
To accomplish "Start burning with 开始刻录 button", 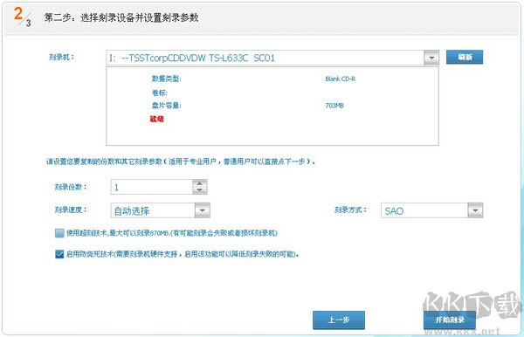I will (450, 320).
